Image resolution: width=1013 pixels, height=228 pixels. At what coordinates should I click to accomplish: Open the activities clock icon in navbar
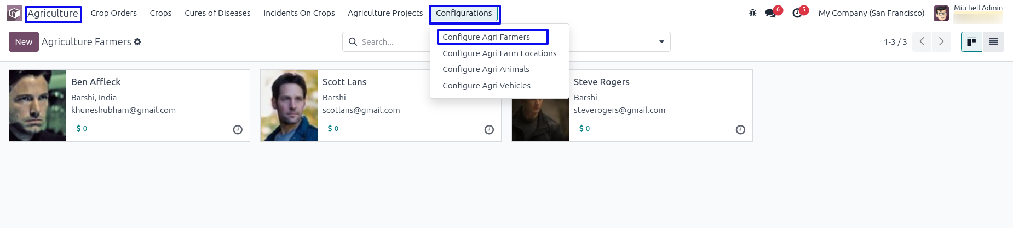[797, 13]
